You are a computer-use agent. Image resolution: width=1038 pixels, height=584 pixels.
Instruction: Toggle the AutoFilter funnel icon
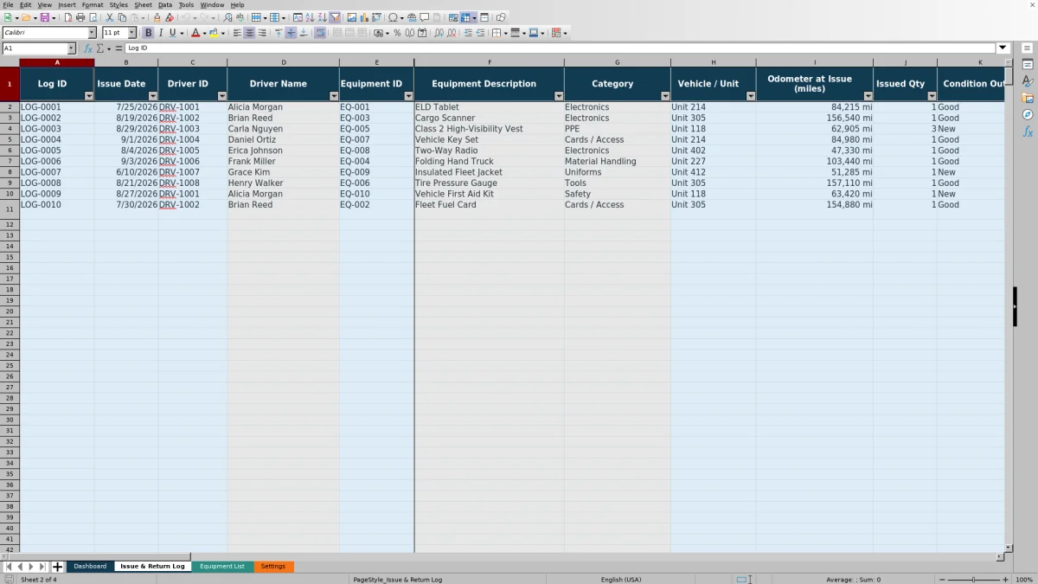point(335,17)
